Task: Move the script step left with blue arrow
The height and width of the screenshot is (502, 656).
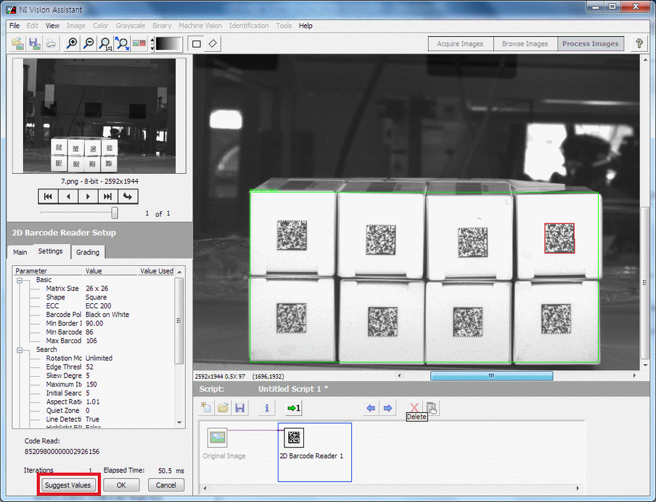Action: [370, 408]
